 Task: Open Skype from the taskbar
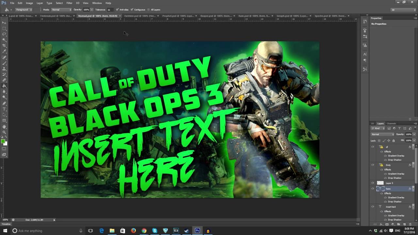coord(154,231)
